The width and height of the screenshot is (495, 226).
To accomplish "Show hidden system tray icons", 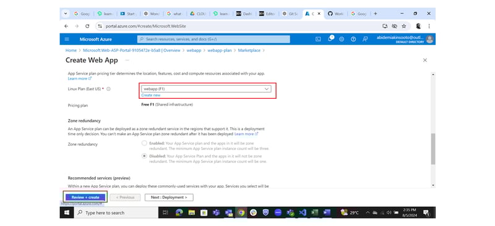I will click(368, 213).
